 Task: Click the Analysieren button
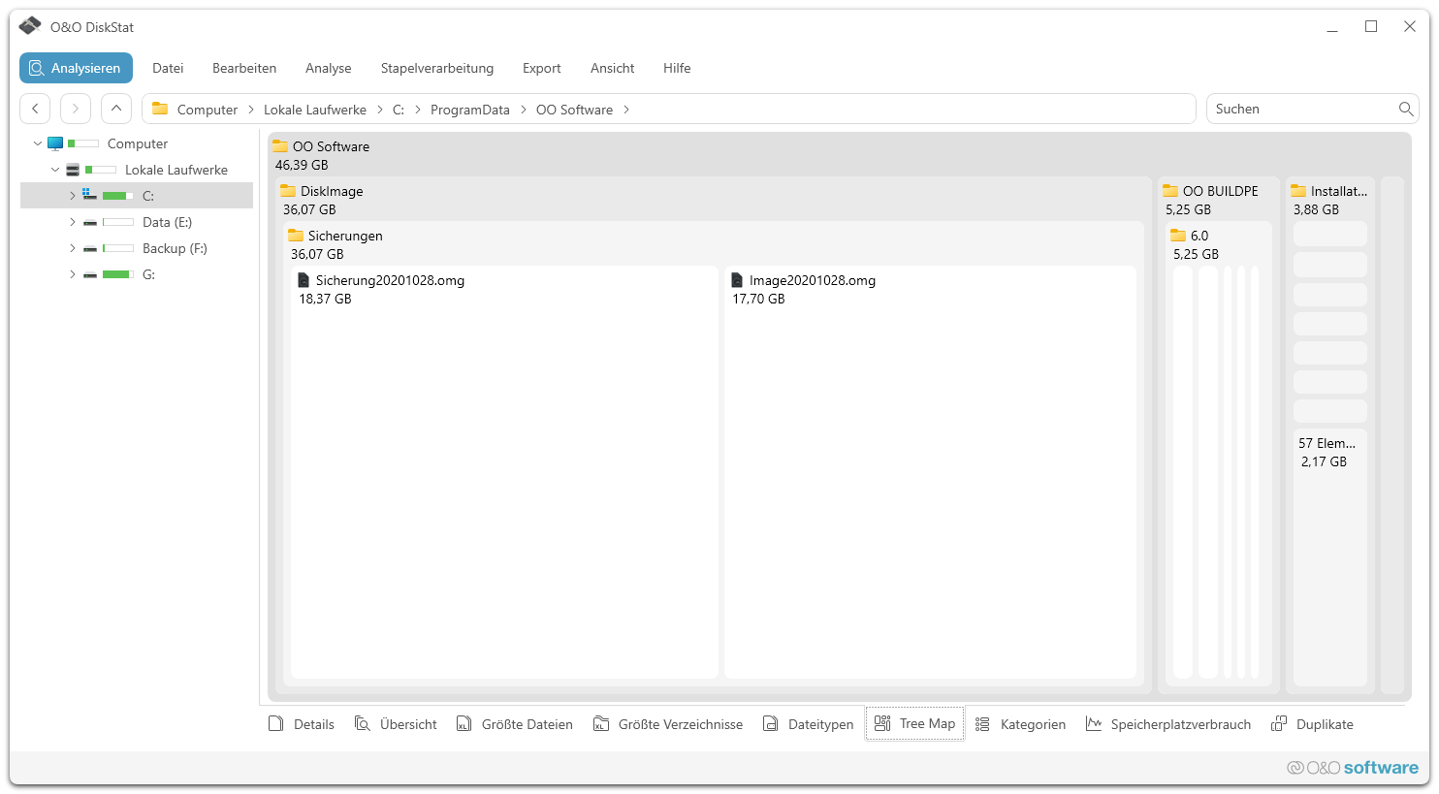click(x=76, y=68)
